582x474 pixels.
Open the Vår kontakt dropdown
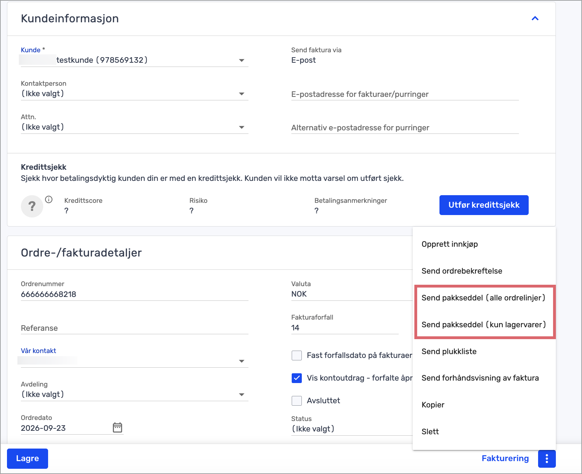(x=135, y=361)
